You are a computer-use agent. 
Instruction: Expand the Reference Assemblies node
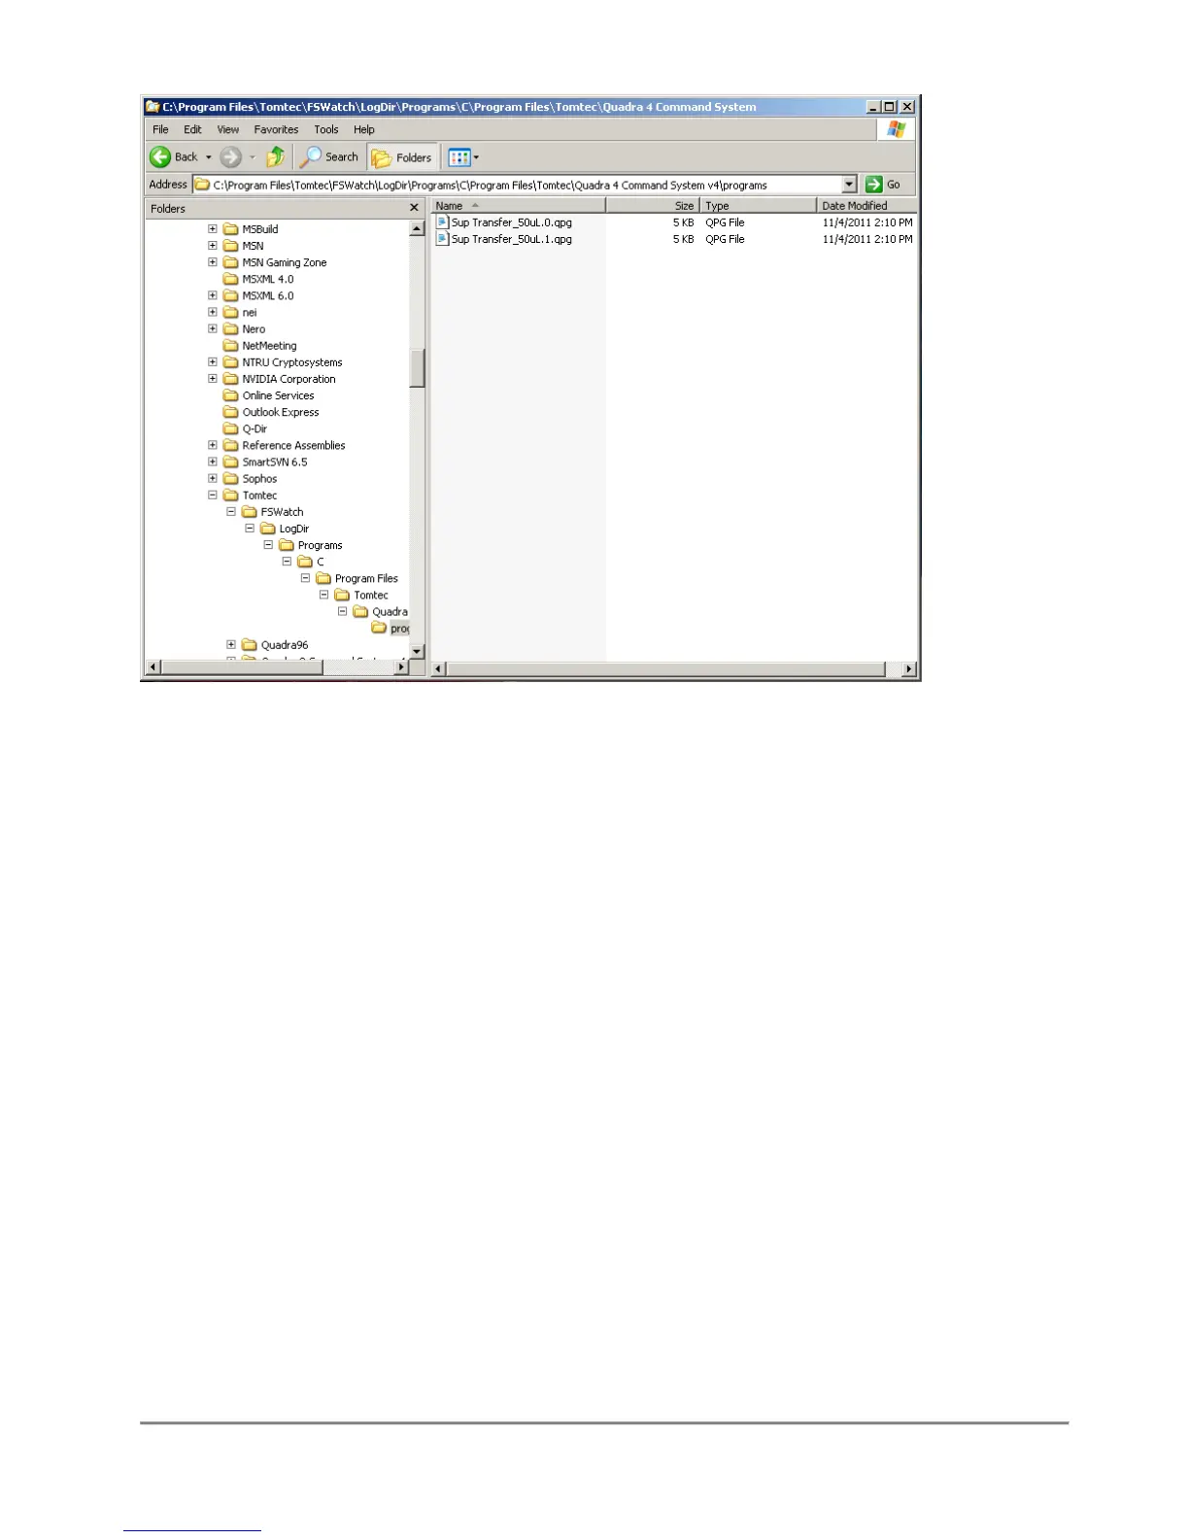tap(213, 445)
